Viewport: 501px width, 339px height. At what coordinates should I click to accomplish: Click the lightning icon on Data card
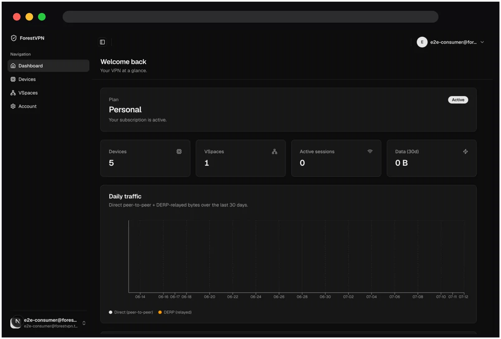[466, 152]
